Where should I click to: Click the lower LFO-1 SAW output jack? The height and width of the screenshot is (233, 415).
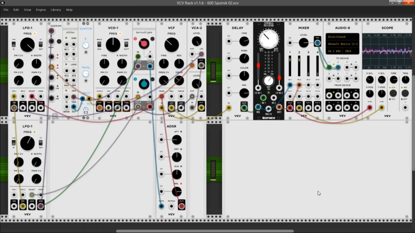coord(32,206)
